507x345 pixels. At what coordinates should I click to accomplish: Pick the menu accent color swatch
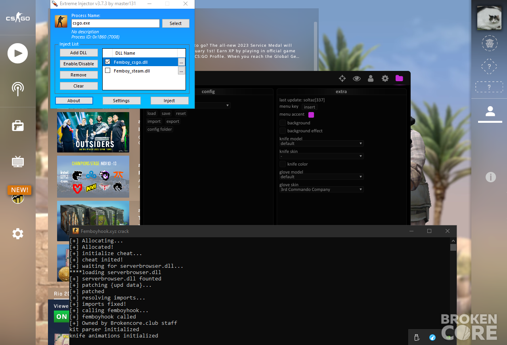pos(311,115)
